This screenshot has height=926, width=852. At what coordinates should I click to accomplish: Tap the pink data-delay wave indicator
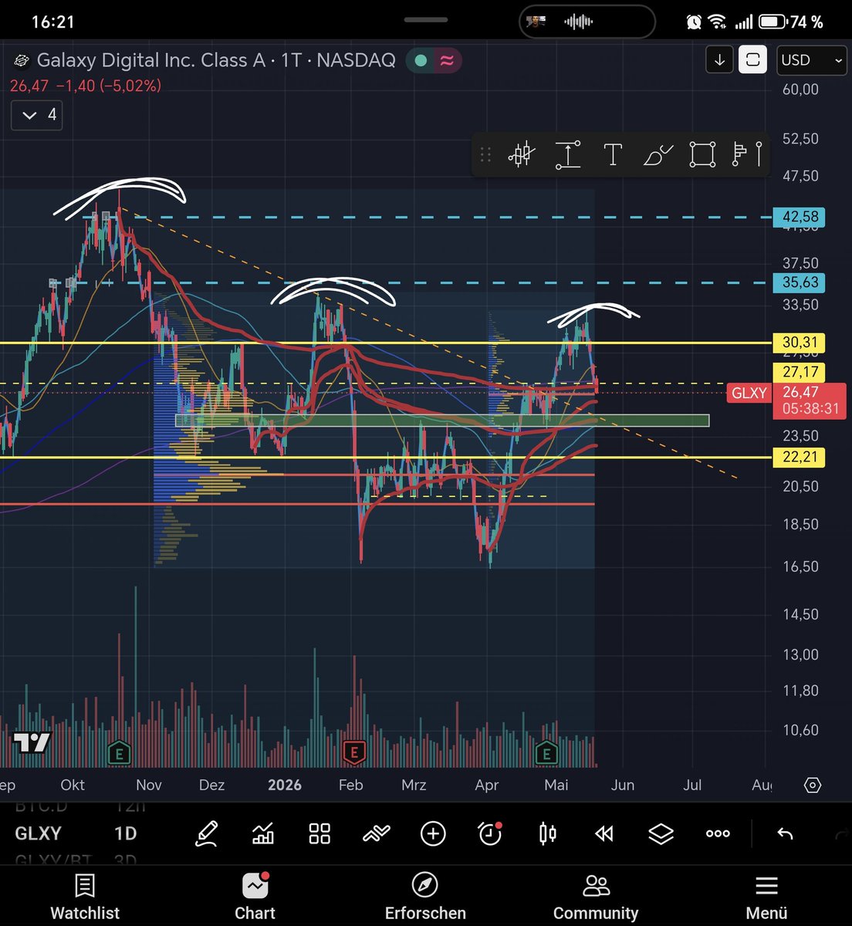[x=446, y=60]
